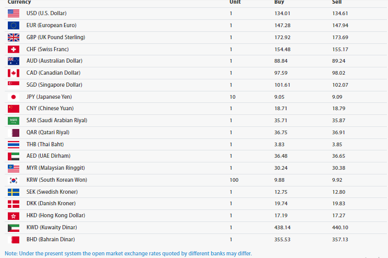Viewport: 388px width, 258px height.
Task: Click the Hong Kong flag icon
Action: point(14,215)
